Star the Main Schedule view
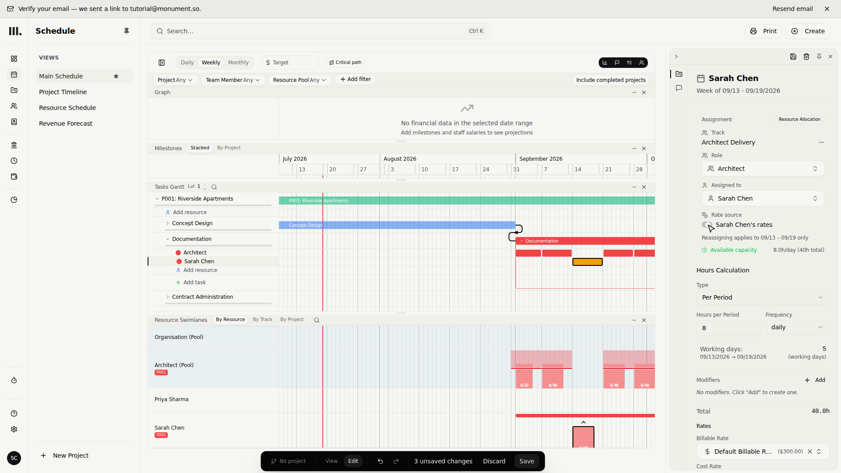The image size is (841, 473). pyautogui.click(x=116, y=76)
